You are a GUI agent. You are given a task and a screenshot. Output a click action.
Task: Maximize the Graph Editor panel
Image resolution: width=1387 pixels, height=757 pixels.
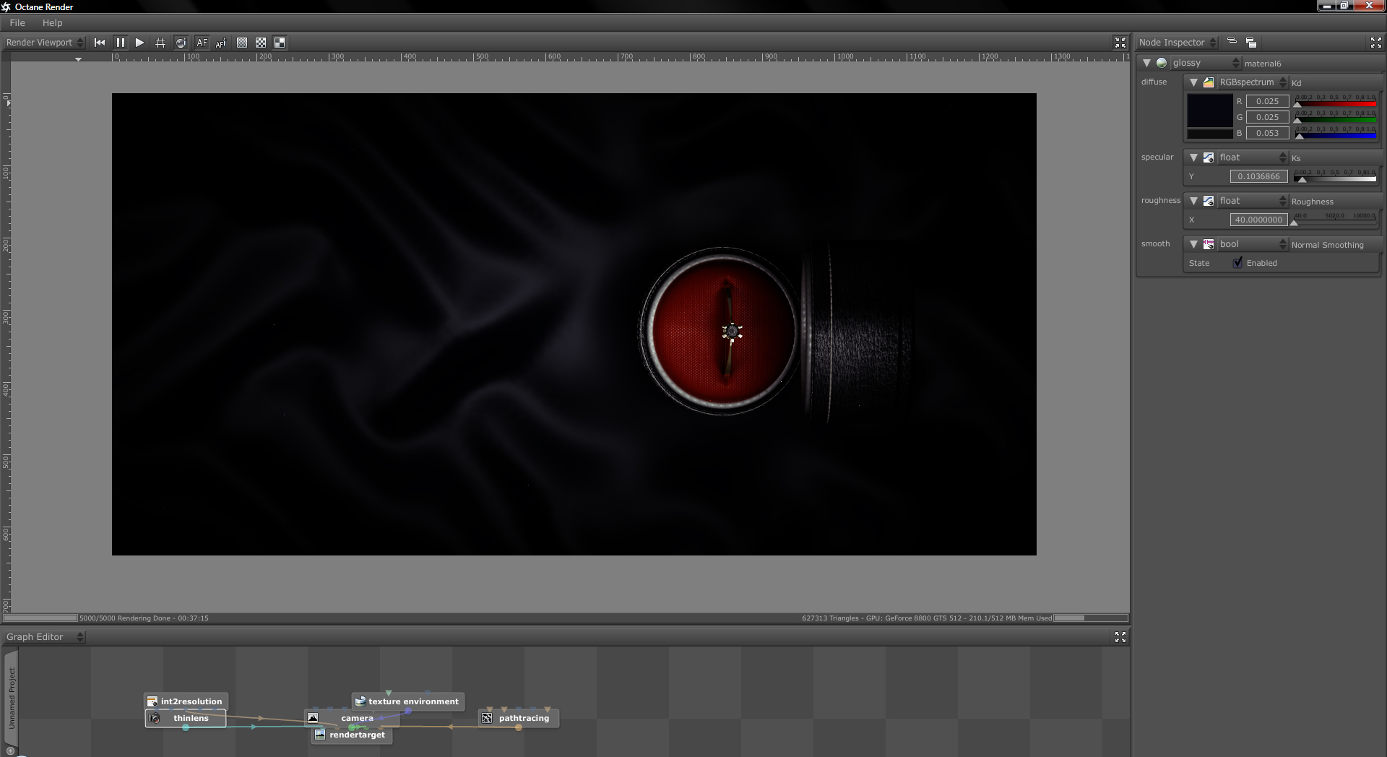tap(1120, 637)
